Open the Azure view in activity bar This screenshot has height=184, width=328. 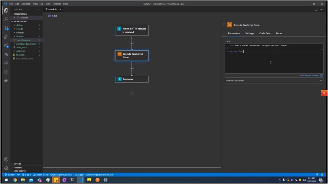pyautogui.click(x=6, y=54)
